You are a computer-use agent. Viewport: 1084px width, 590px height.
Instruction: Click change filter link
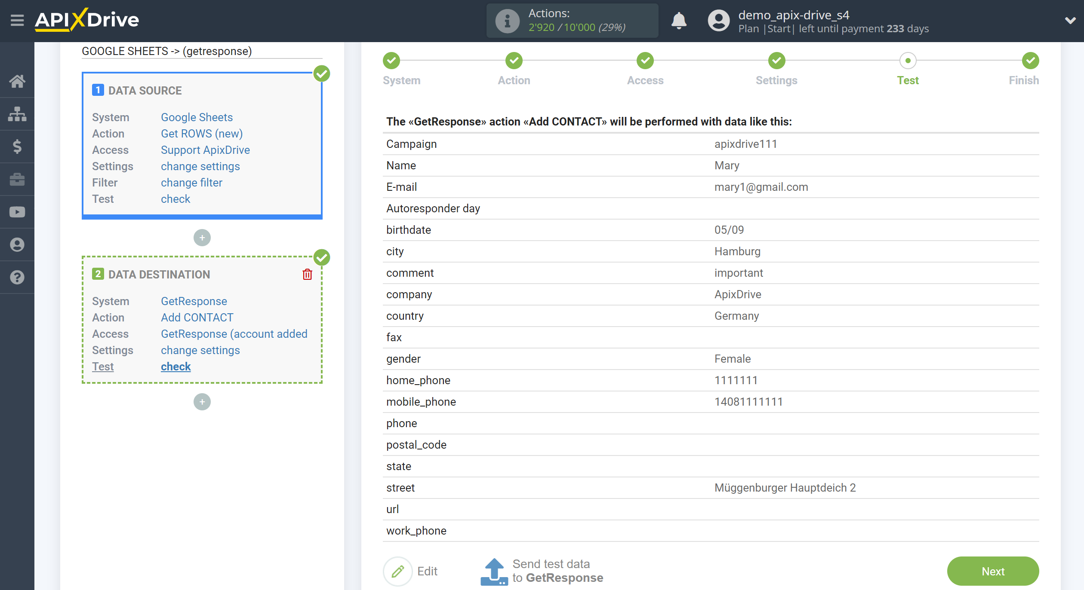[x=191, y=183]
